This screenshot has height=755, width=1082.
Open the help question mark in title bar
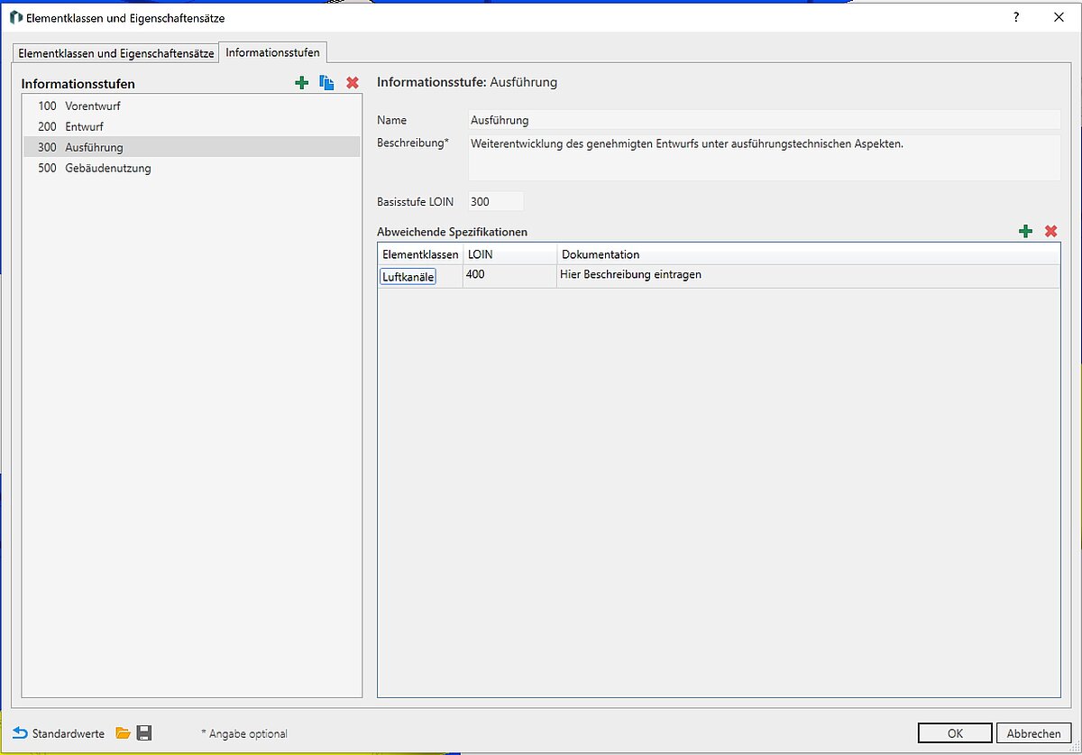[x=1016, y=17]
